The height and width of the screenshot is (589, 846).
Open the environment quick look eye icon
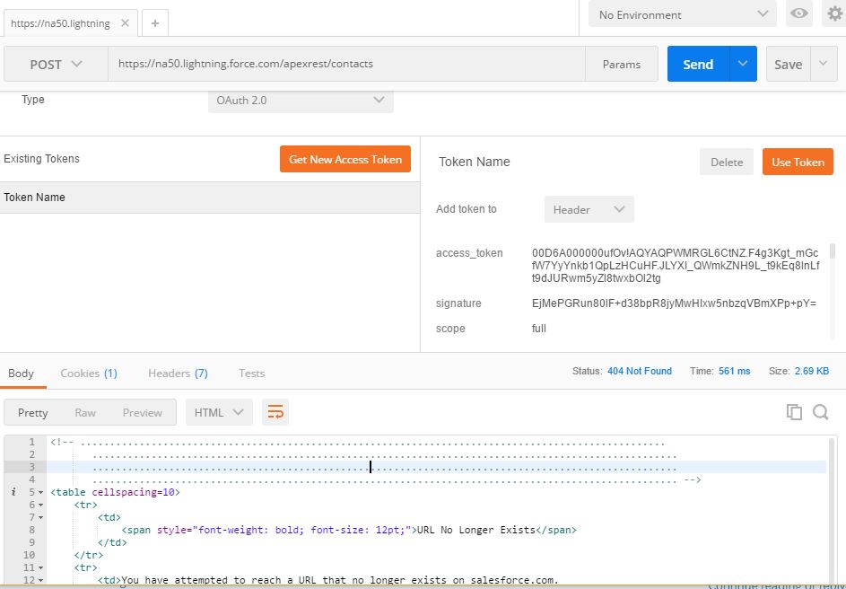click(x=798, y=14)
